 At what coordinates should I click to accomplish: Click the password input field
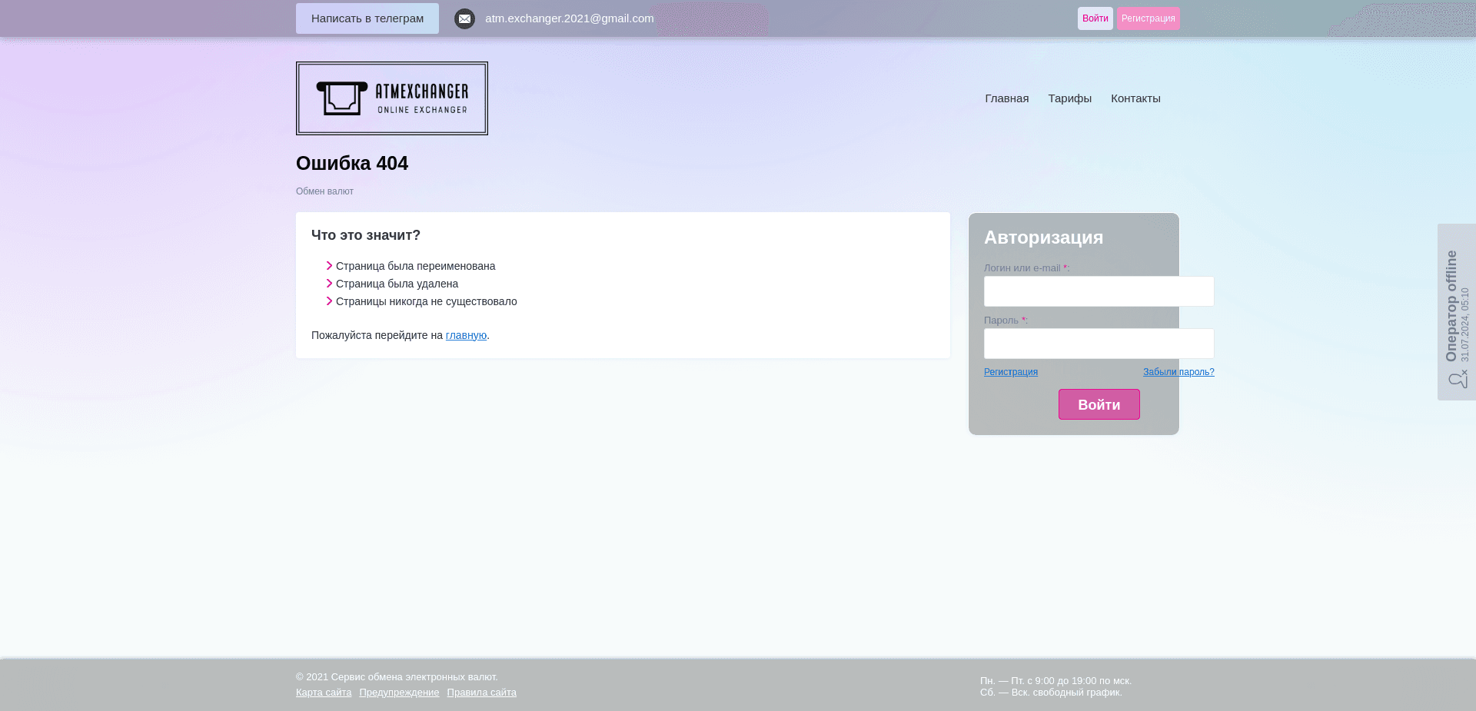1099,344
